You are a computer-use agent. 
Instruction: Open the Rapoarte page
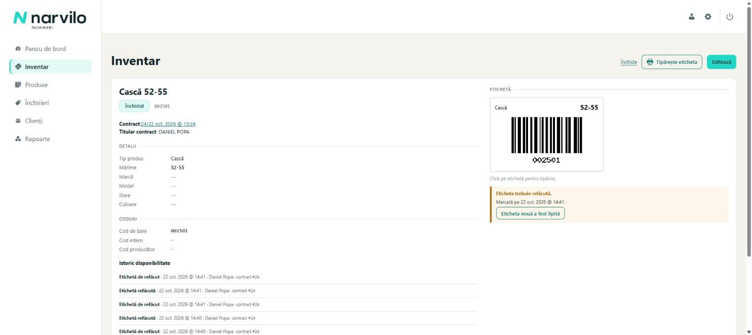coord(50,139)
